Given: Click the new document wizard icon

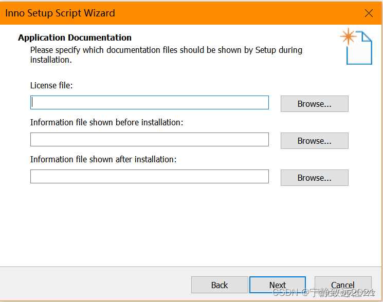Looking at the screenshot, I should (x=356, y=46).
